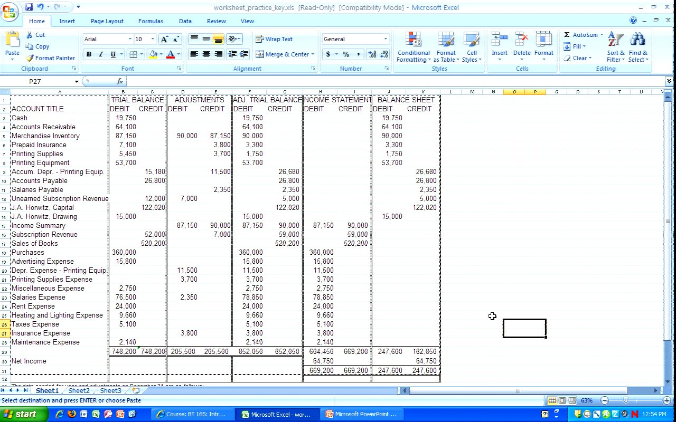Viewport: 676px width, 422px height.
Task: Click the Save icon in the Quick Access Toolbar
Action: tap(29, 7)
